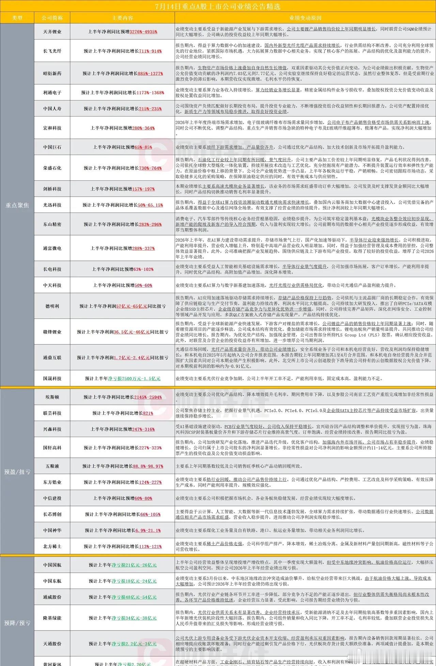Click company name 中国神华
The width and height of the screenshot is (436, 666).
[52, 530]
